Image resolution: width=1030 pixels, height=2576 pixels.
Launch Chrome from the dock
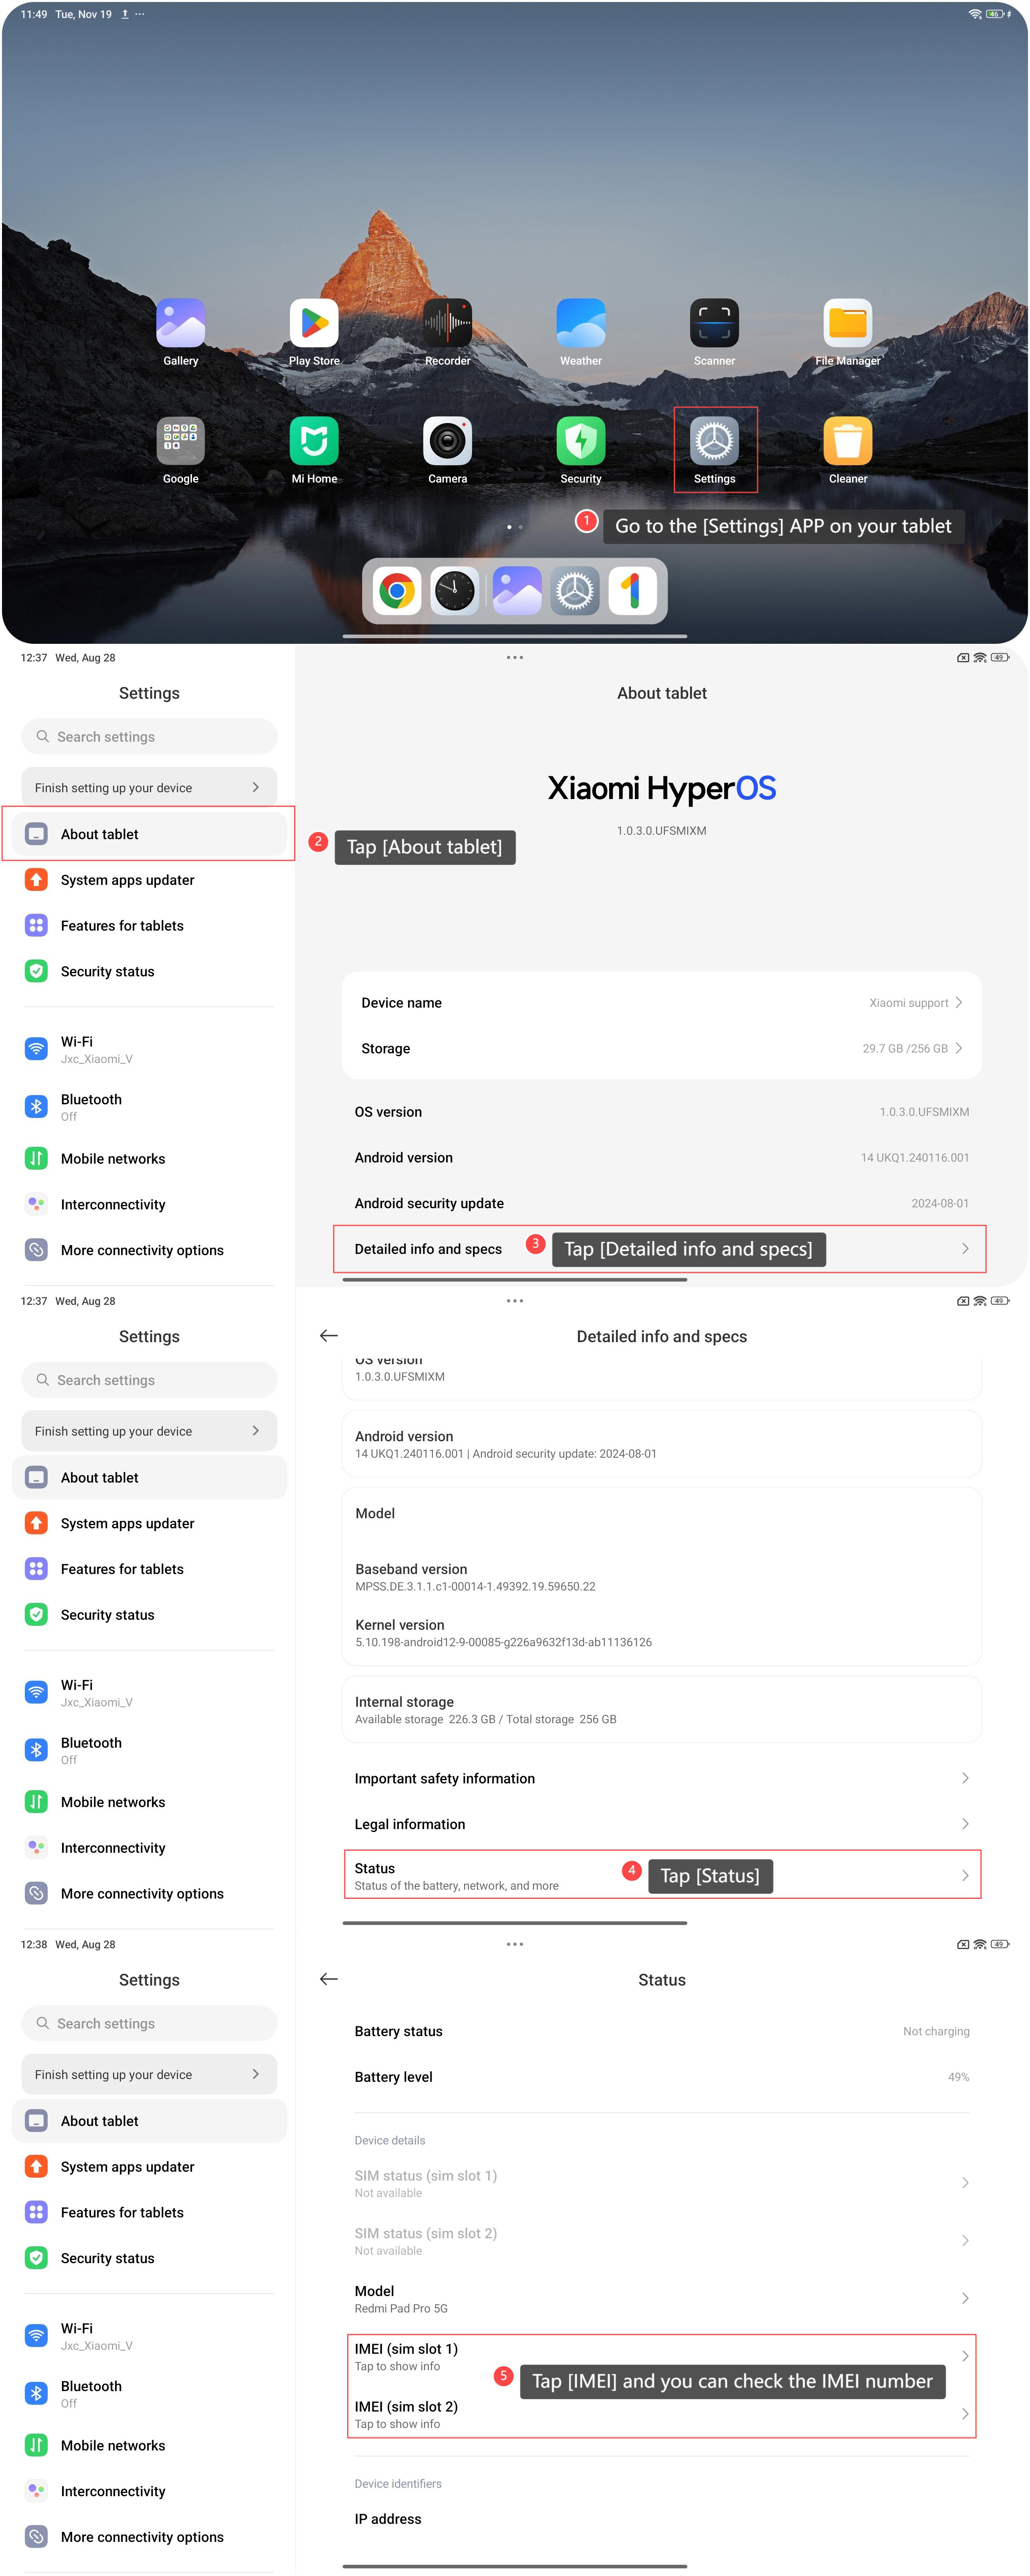tap(397, 591)
